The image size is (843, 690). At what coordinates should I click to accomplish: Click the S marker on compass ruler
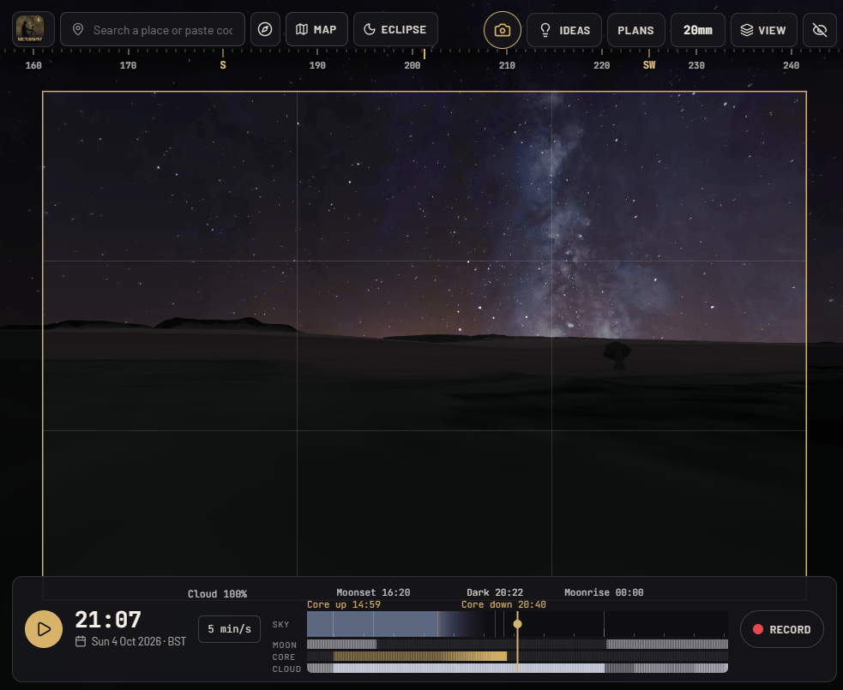(223, 65)
